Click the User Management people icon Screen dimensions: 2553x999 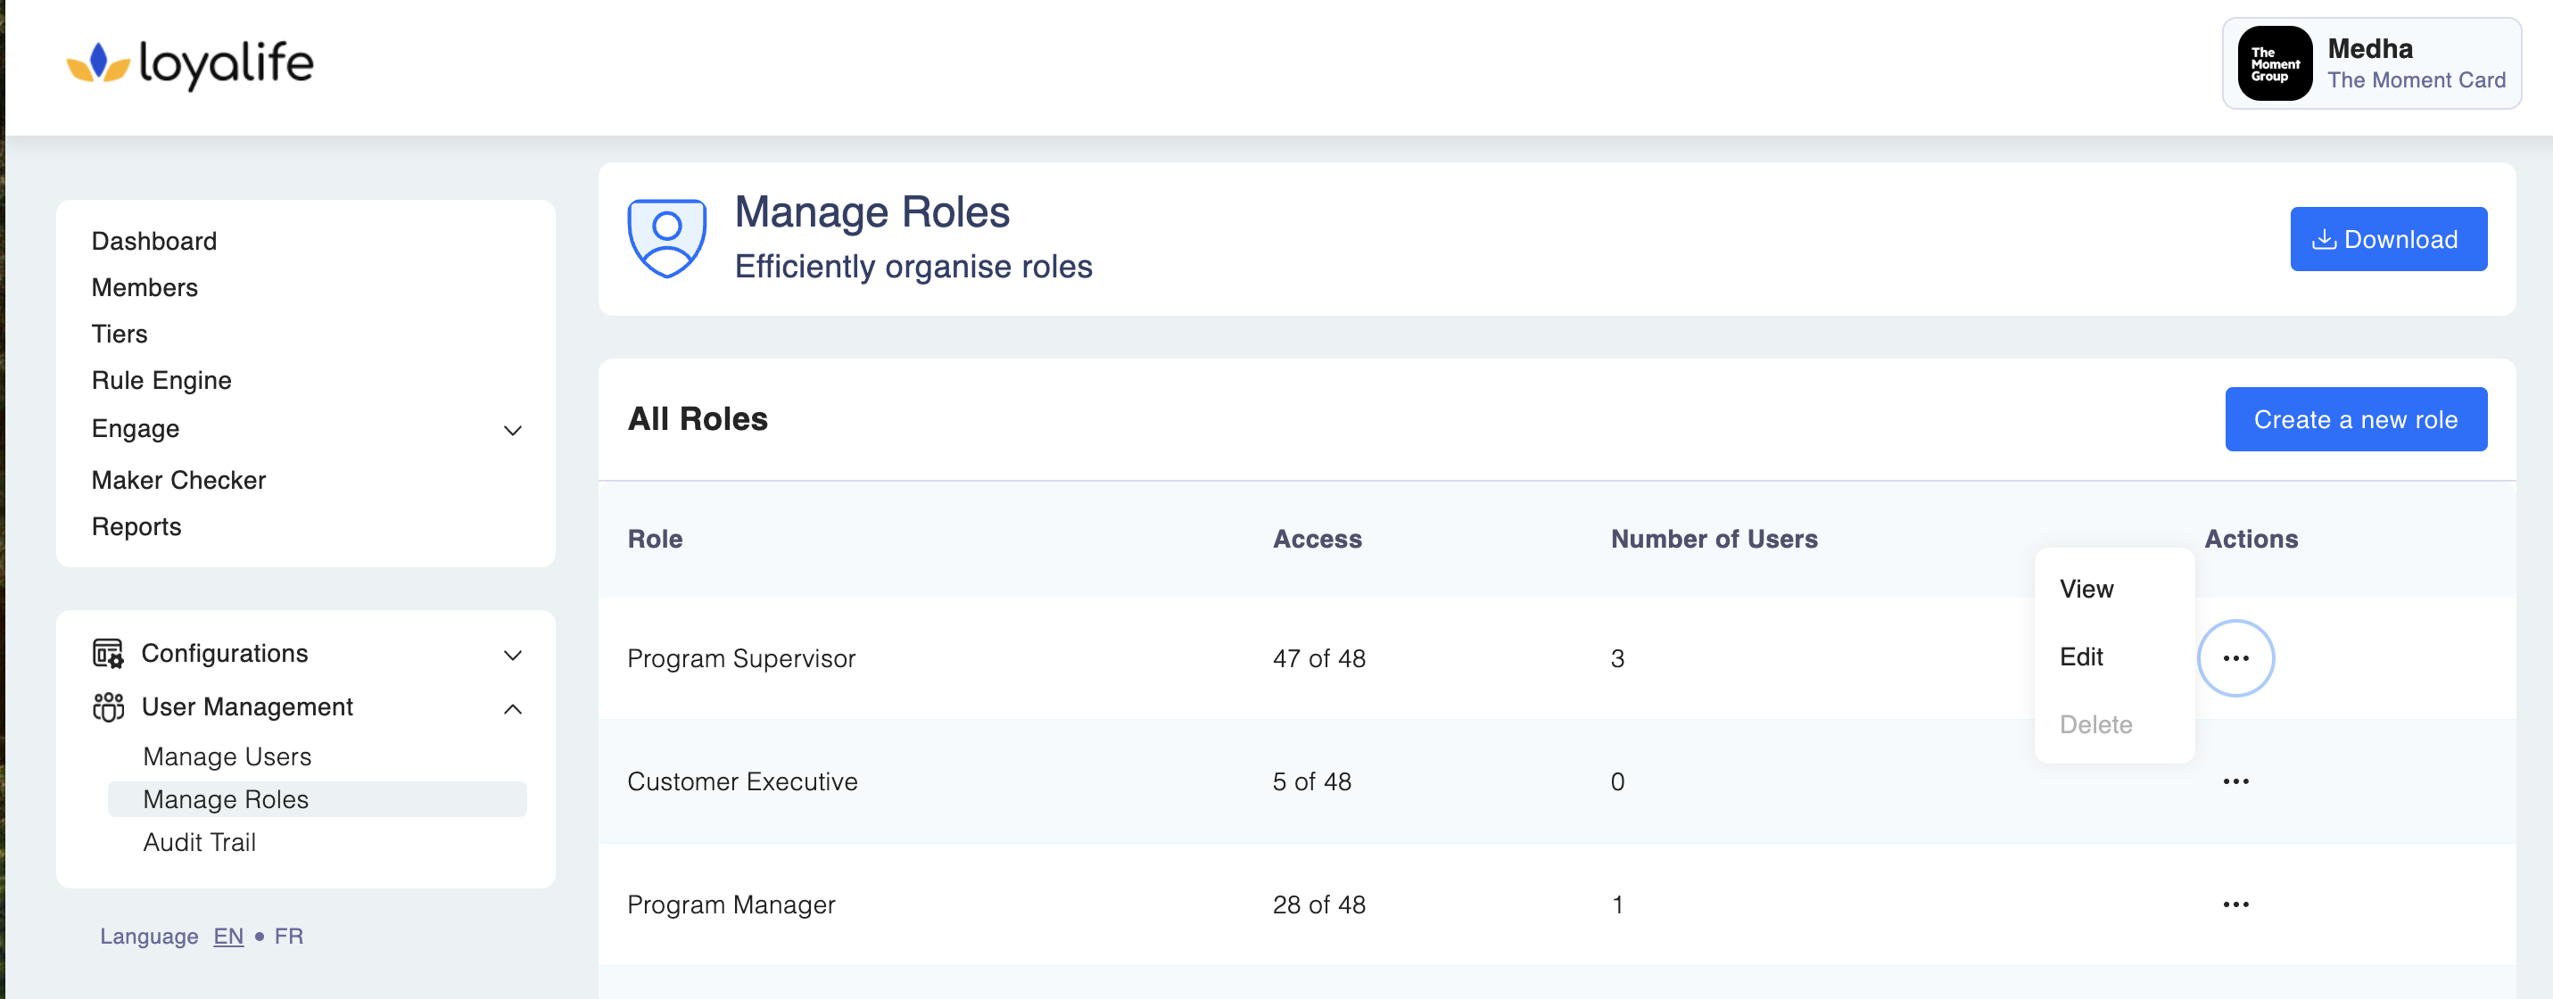click(x=108, y=706)
